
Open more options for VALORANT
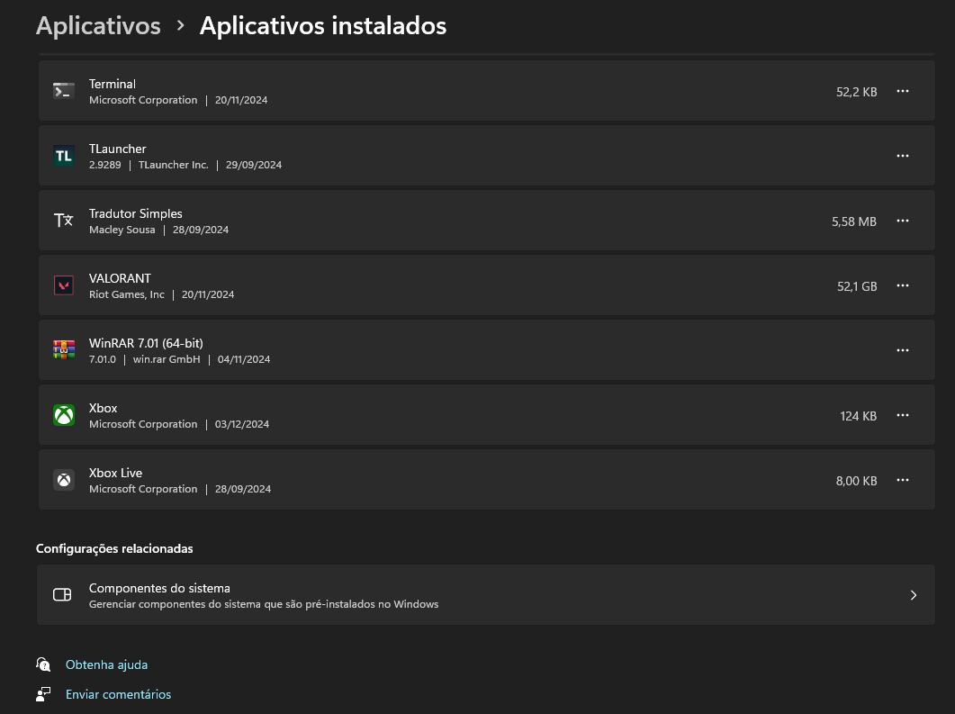pyautogui.click(x=903, y=285)
